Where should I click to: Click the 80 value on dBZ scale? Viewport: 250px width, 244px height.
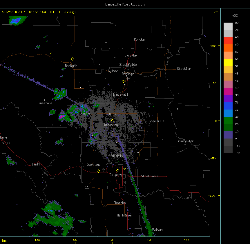pos(237,23)
